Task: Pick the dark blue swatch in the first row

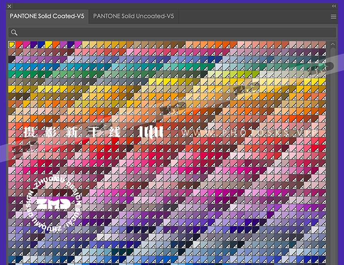Action: pyautogui.click(x=41, y=45)
